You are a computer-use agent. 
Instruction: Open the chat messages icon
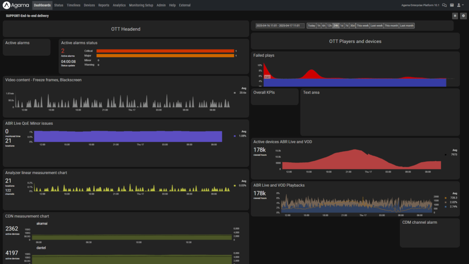(x=444, y=5)
